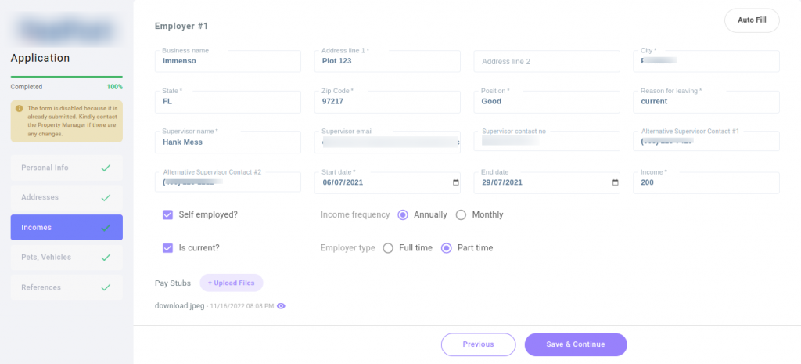Open the Incomes section in sidebar
Screen dimensions: 801x364
click(x=66, y=227)
